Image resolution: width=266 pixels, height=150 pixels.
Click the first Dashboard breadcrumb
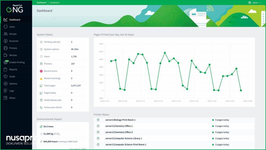[41, 3]
